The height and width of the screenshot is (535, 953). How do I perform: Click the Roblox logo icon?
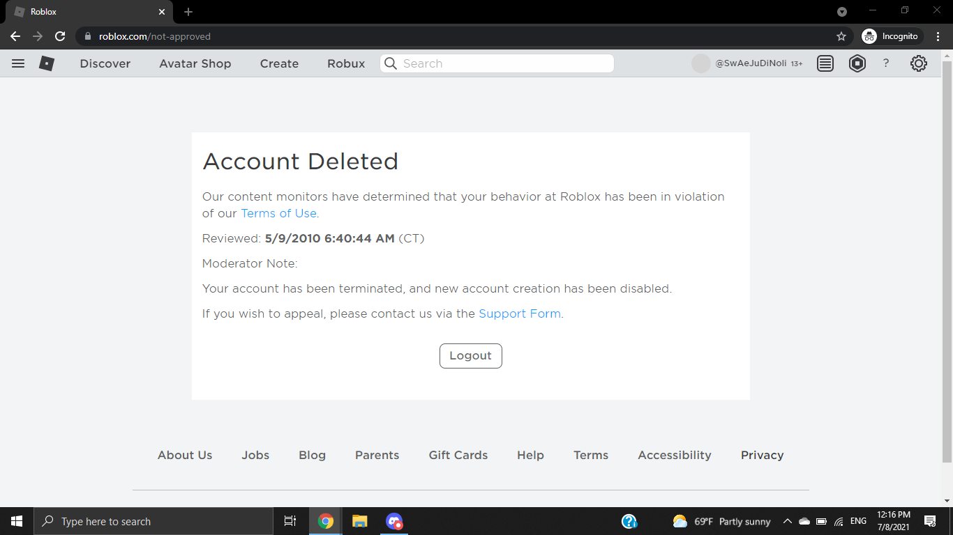(x=47, y=63)
